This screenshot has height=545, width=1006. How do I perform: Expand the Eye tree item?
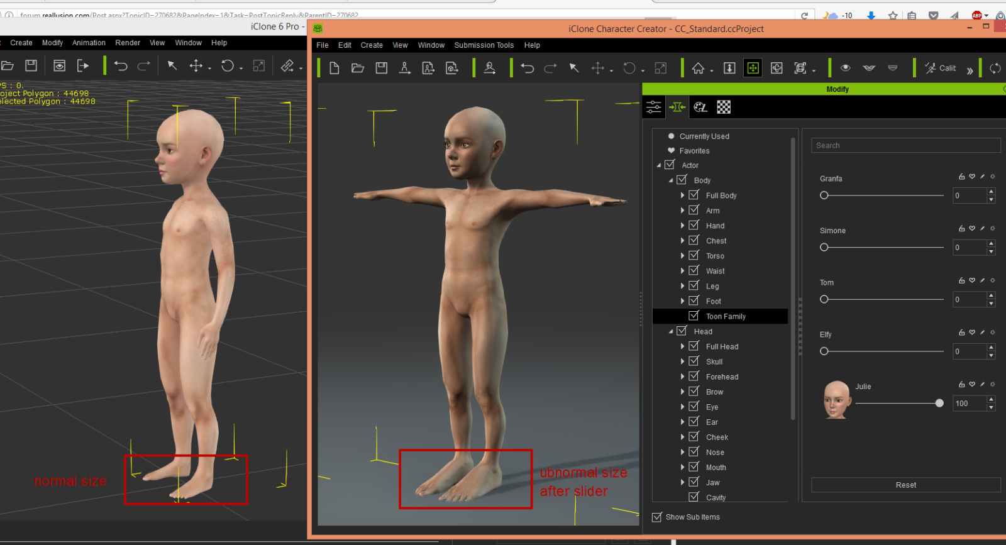click(682, 407)
